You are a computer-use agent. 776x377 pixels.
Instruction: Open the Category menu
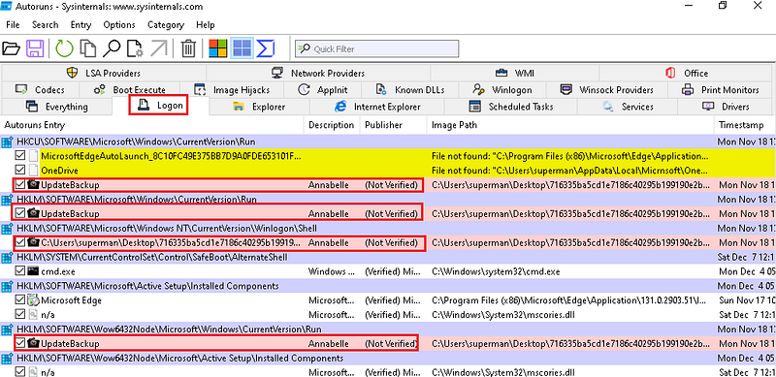click(x=166, y=25)
